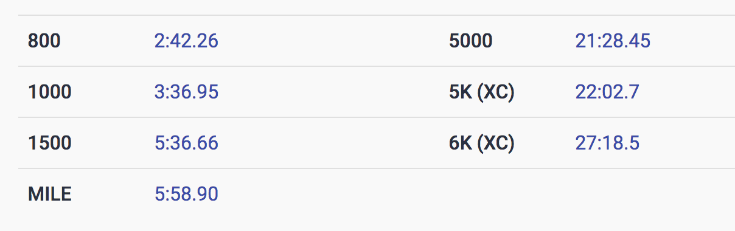Viewport: 735px width, 231px height.
Task: Open the 800 time 2:42.26 link
Action: point(186,41)
